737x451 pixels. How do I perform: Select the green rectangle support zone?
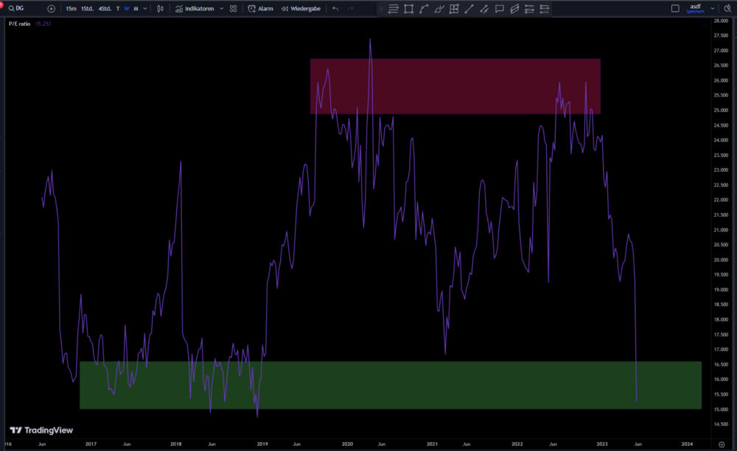(x=391, y=385)
